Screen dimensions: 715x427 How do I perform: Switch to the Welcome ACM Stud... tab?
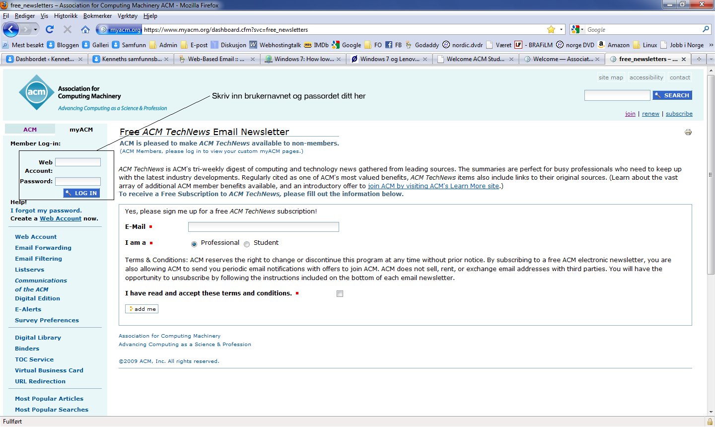click(x=475, y=59)
